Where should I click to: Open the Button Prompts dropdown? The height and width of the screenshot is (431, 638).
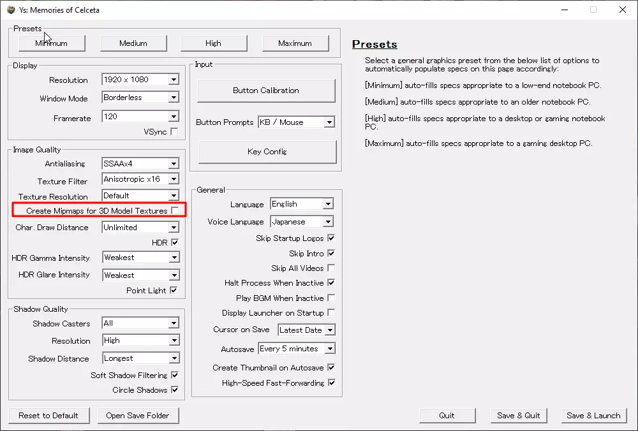tap(296, 122)
